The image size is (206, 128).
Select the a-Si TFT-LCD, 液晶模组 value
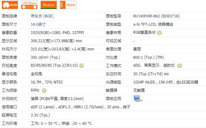pyautogui.click(x=153, y=24)
